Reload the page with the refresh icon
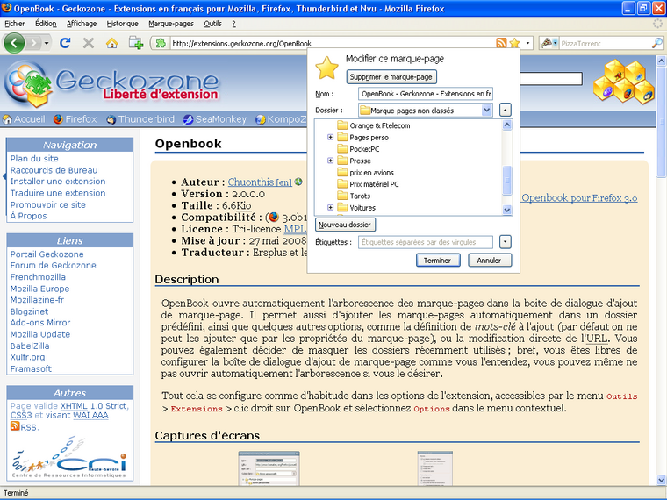This screenshot has height=500, width=667. coord(65,43)
